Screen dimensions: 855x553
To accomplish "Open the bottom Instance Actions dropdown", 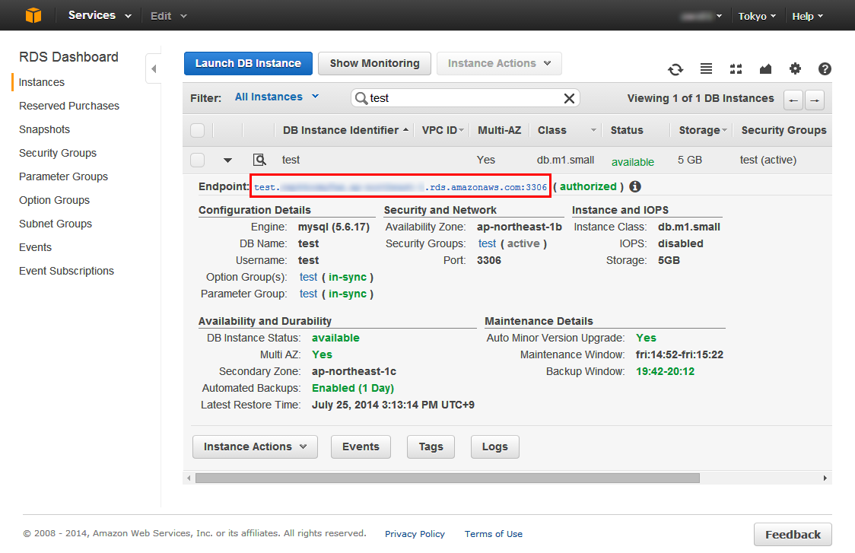I will pyautogui.click(x=255, y=447).
